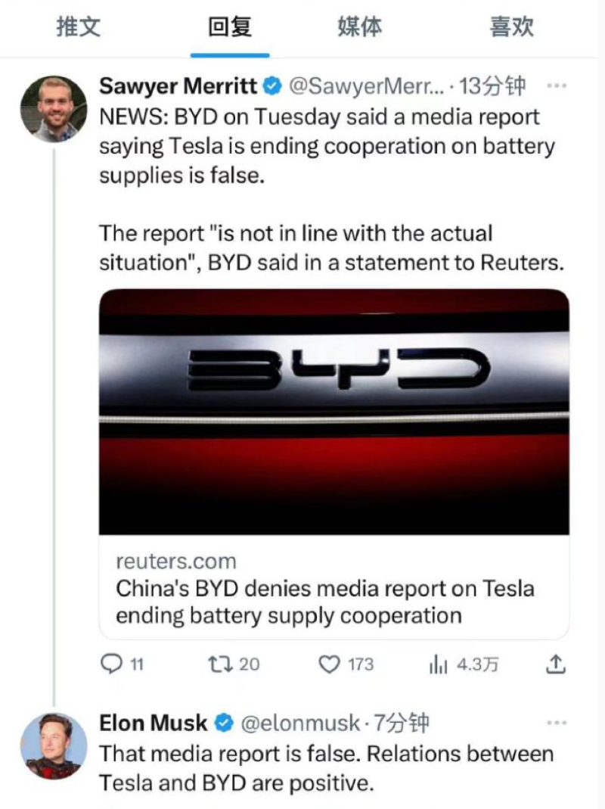Open the reuters.com article headline link
605x809 pixels.
[325, 602]
